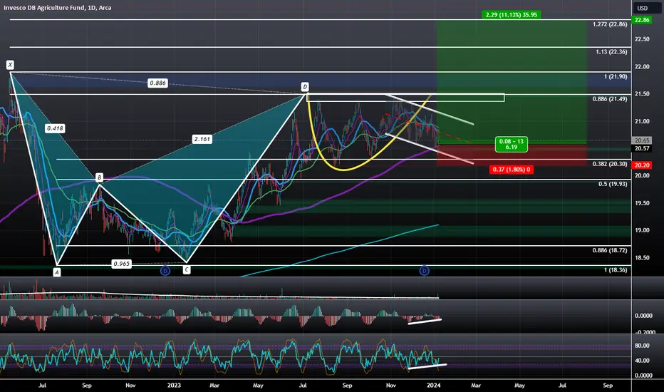Image resolution: width=664 pixels, height=392 pixels.
Task: Click the 18.50 price scale value
Action: click(642, 258)
